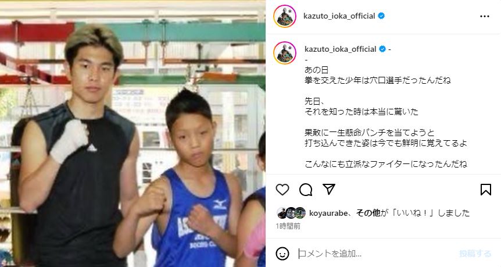Click the verified badge in the header

[x=381, y=16]
